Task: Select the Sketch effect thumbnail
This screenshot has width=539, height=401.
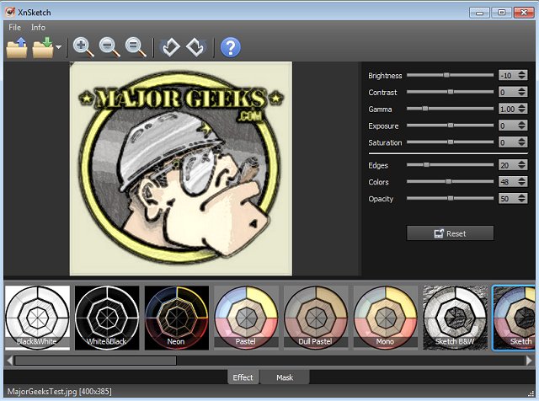Action: pyautogui.click(x=514, y=318)
